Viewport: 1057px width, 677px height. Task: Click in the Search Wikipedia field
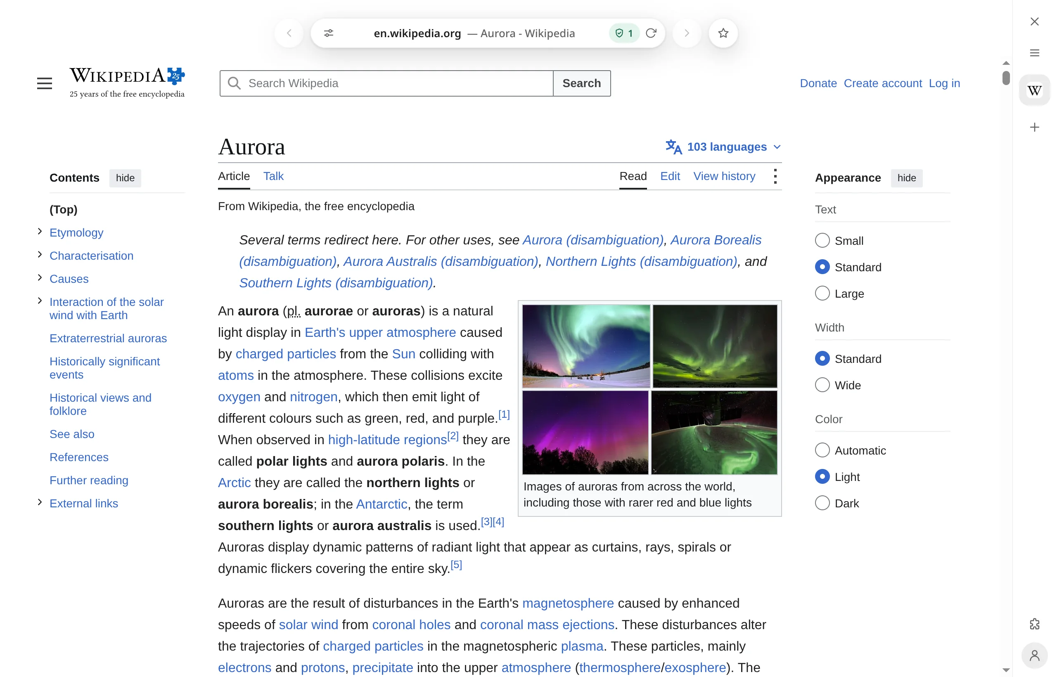click(x=387, y=83)
